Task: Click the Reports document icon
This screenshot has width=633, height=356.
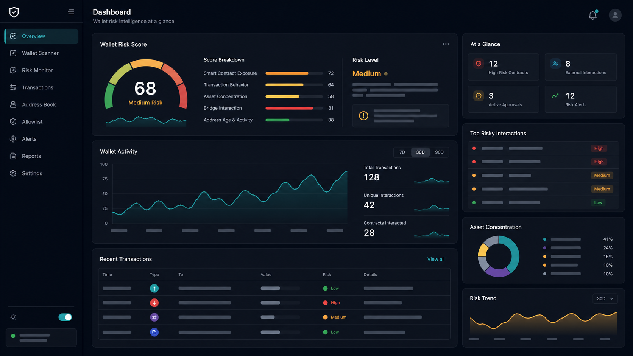Action: 13,156
